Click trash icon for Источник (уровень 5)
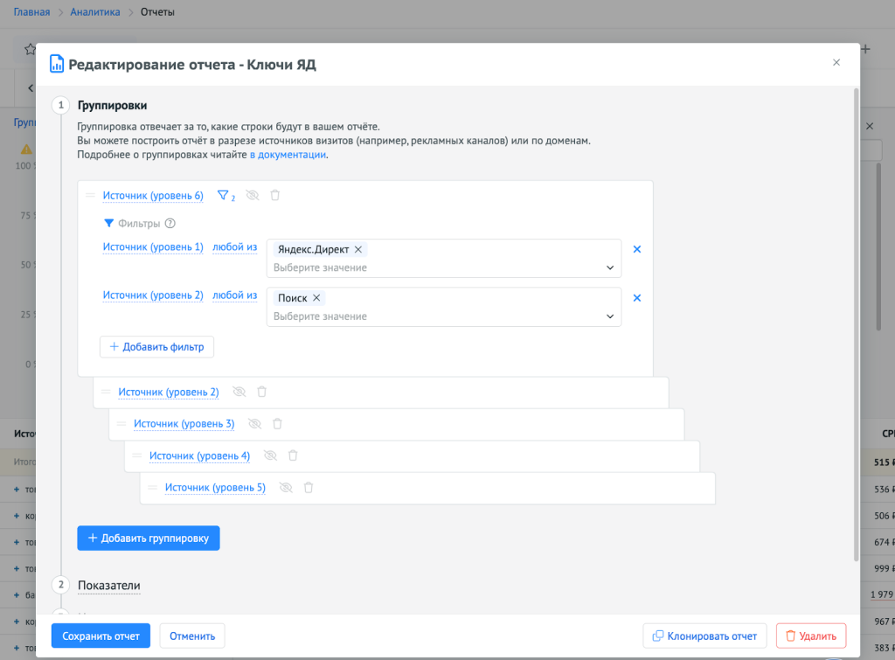895x660 pixels. (309, 488)
